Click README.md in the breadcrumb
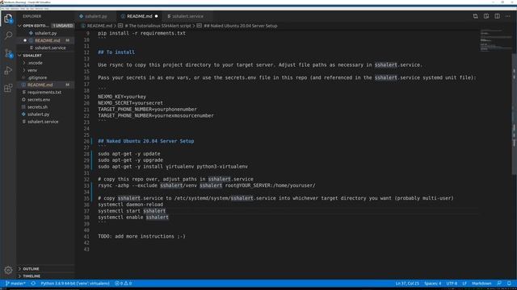 (99, 26)
